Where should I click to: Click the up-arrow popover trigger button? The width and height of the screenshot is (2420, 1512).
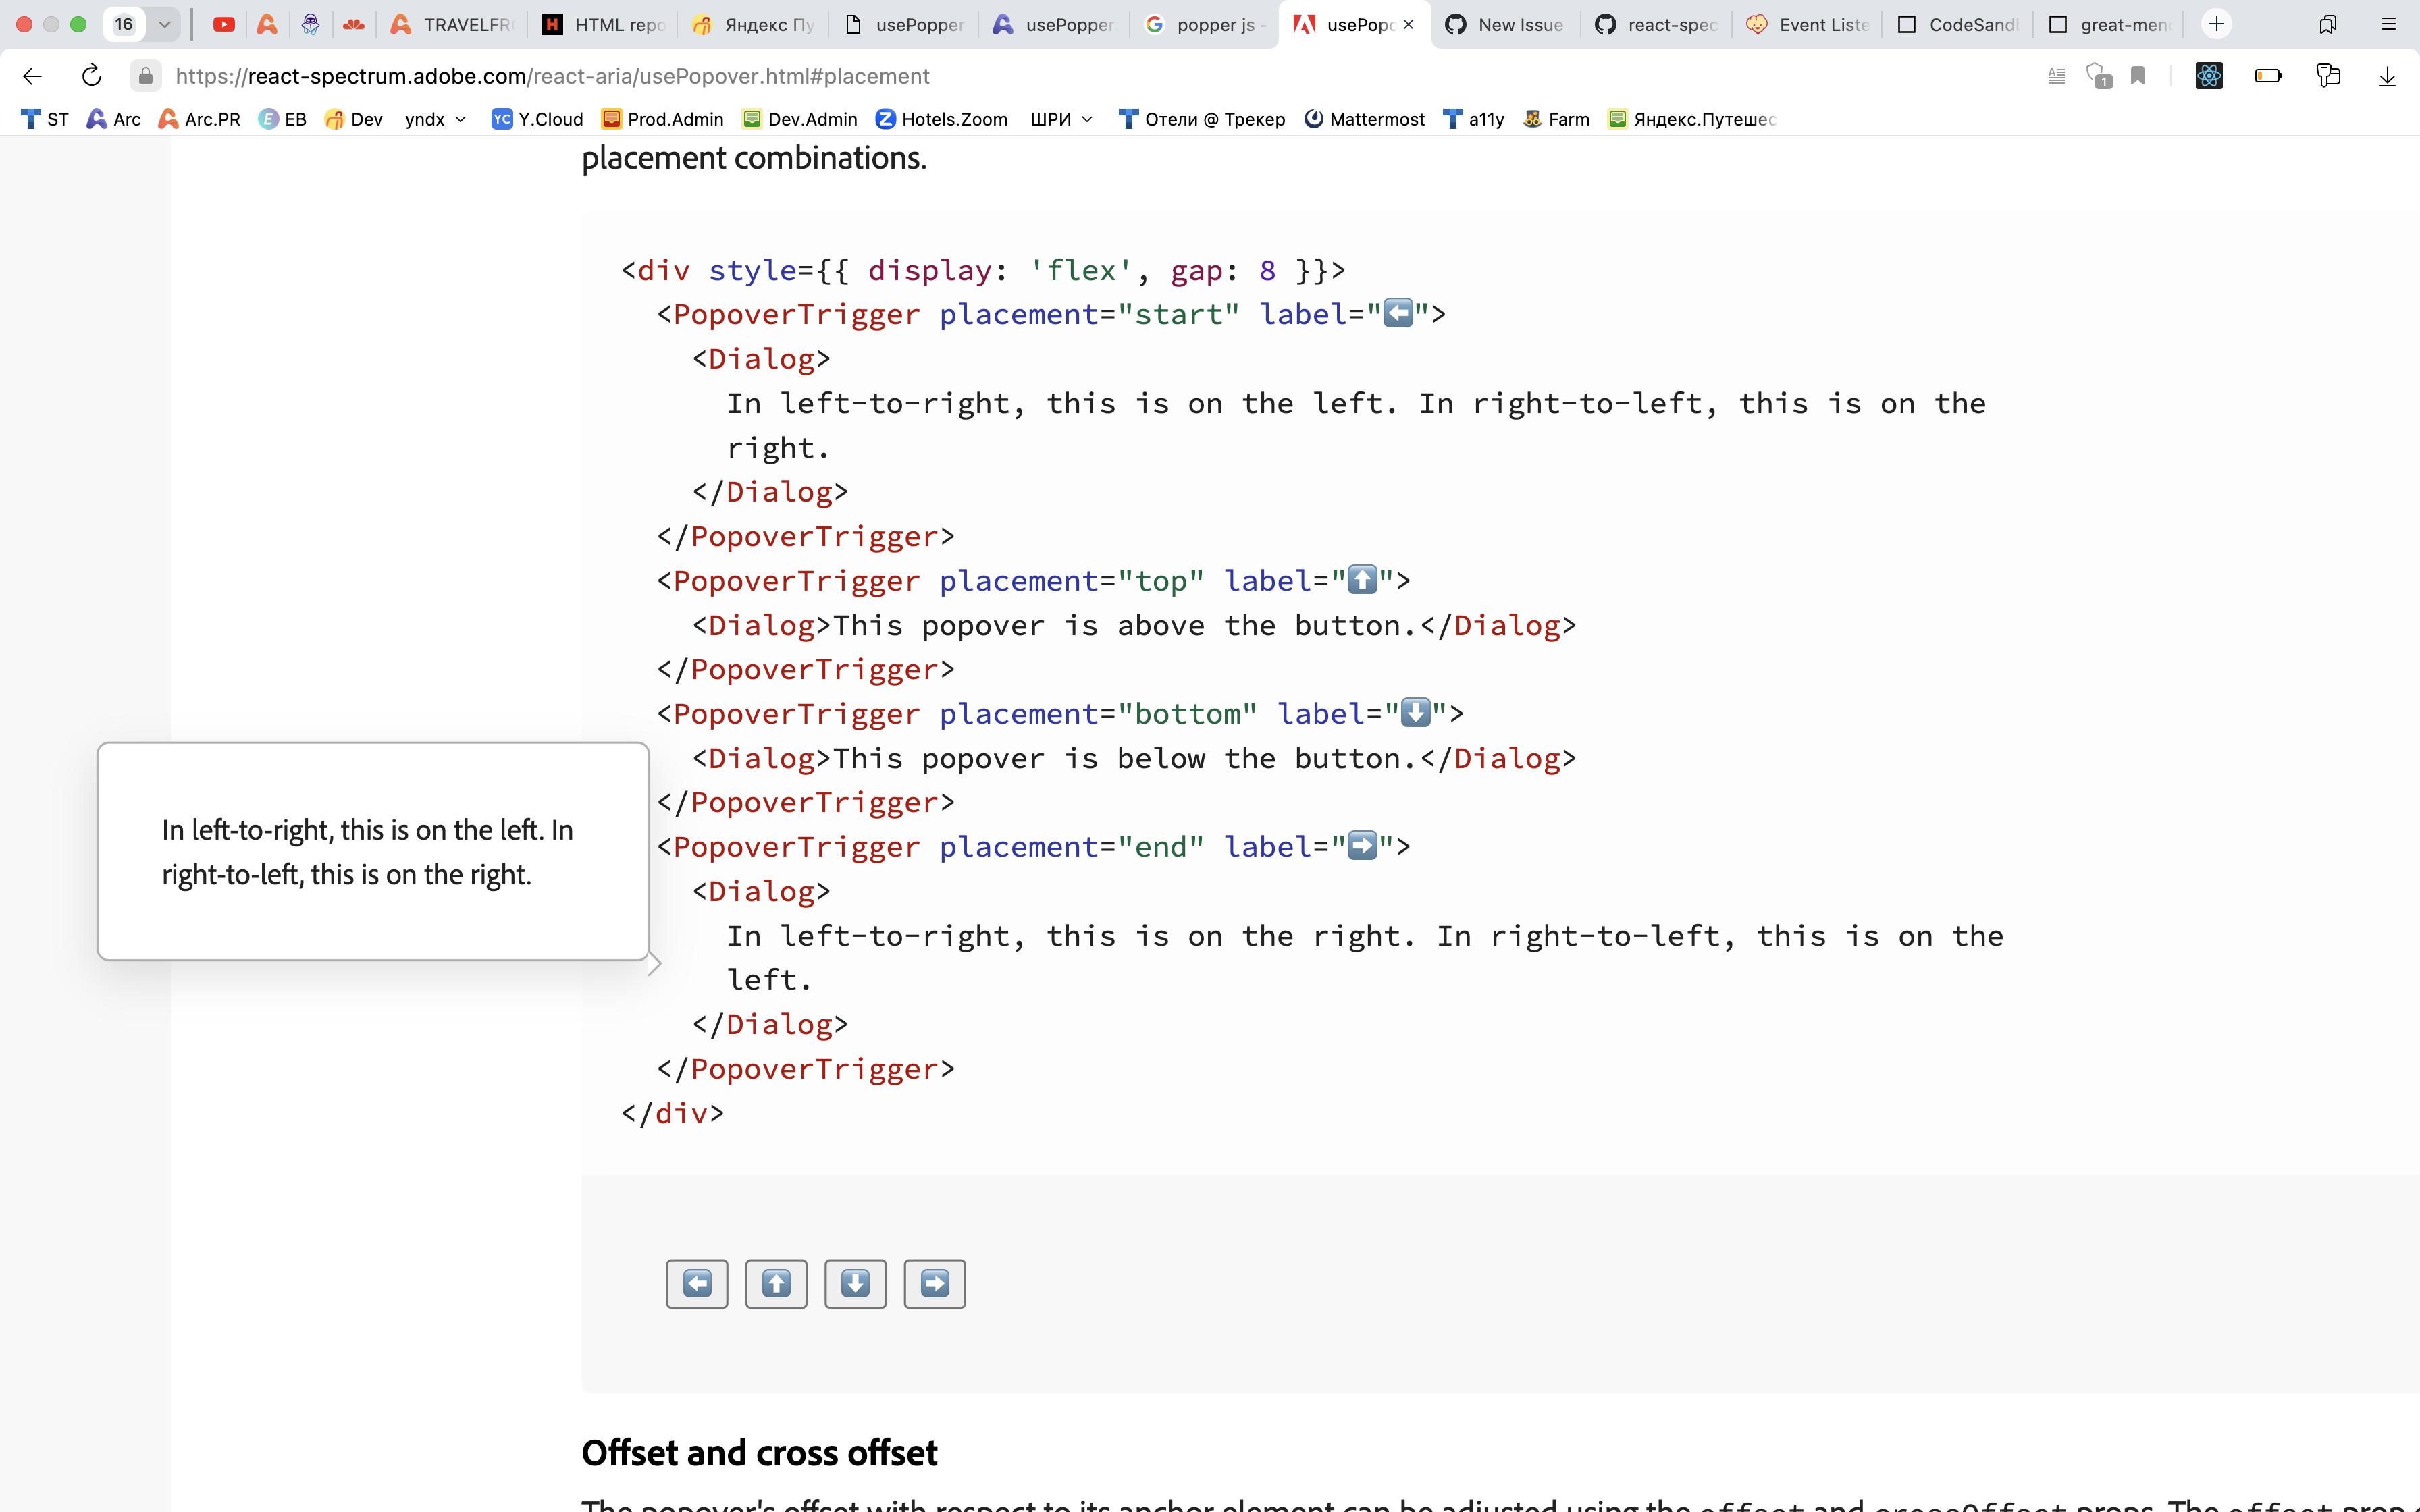(x=776, y=1283)
